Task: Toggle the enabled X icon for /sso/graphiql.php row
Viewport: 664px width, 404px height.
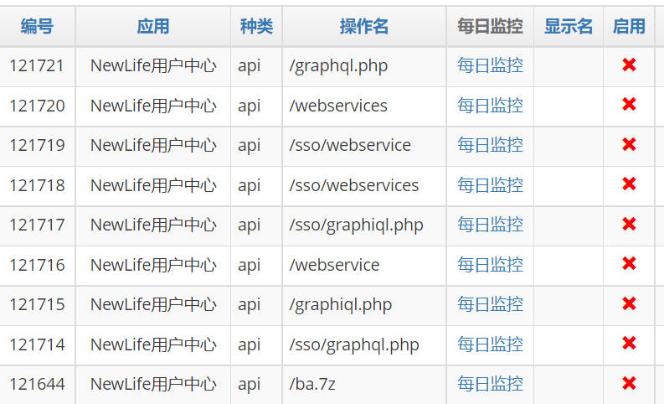Action: click(629, 224)
